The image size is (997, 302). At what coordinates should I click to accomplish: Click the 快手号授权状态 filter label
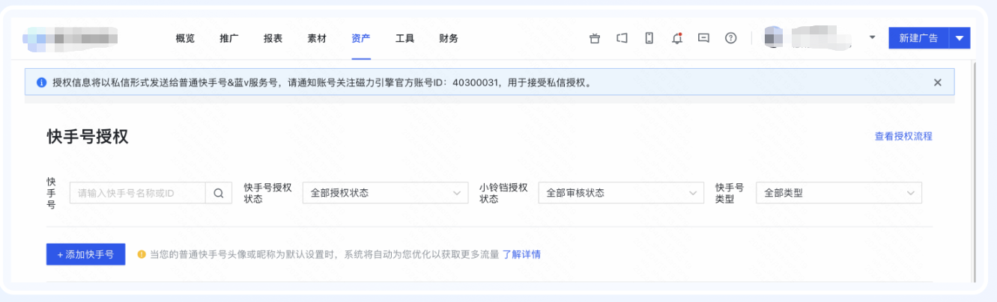268,193
